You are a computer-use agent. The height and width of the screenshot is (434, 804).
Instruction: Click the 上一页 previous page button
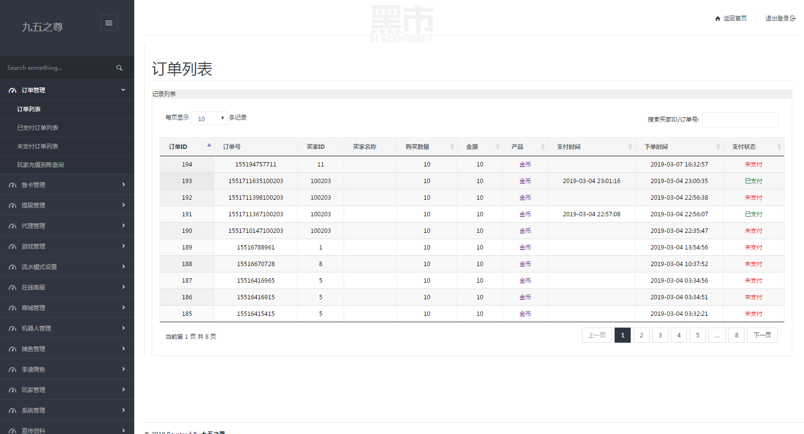click(x=597, y=335)
